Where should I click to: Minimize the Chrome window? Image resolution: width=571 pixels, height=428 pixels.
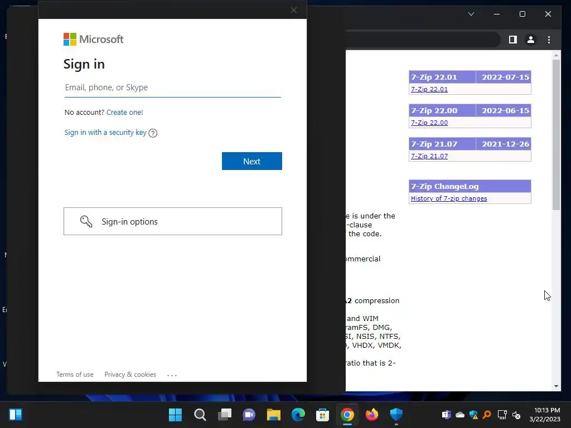tap(497, 14)
